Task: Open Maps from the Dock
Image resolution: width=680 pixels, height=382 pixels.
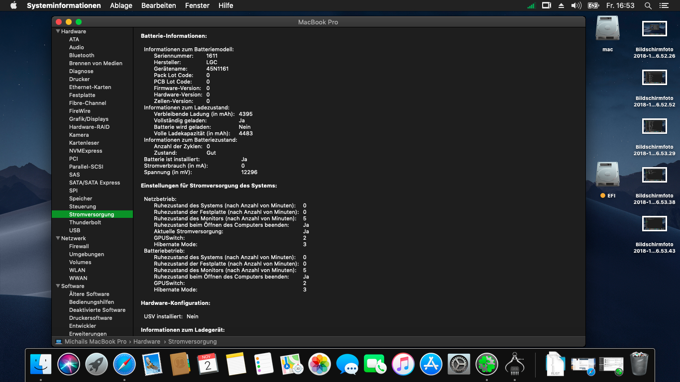Action: [x=292, y=364]
